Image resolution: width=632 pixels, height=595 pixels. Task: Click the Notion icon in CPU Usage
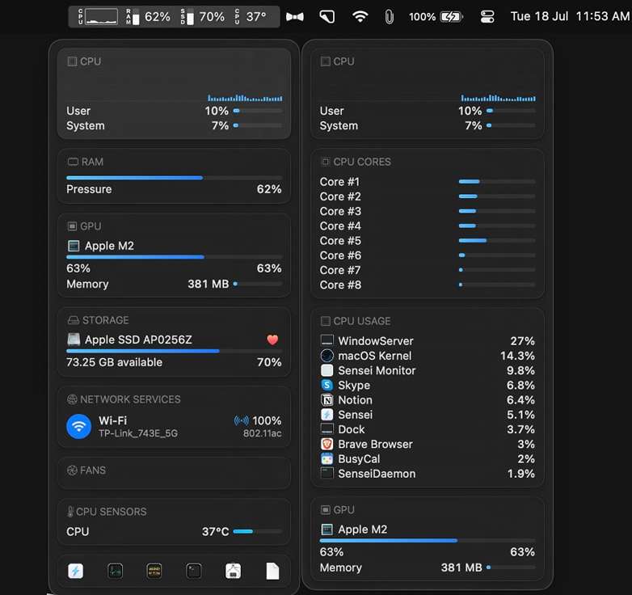(x=327, y=400)
